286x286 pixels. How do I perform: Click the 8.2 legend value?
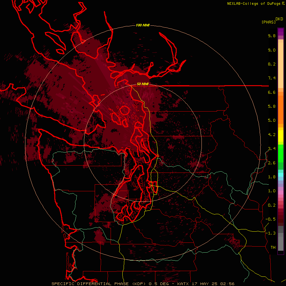[272, 64]
